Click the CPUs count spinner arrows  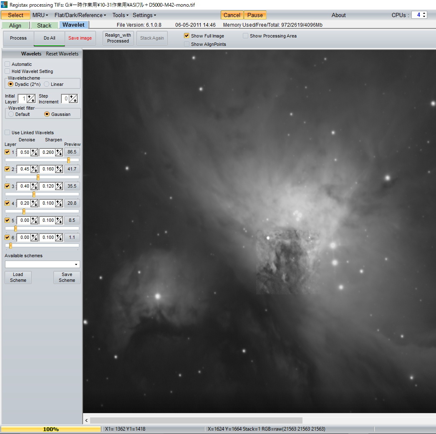(424, 15)
